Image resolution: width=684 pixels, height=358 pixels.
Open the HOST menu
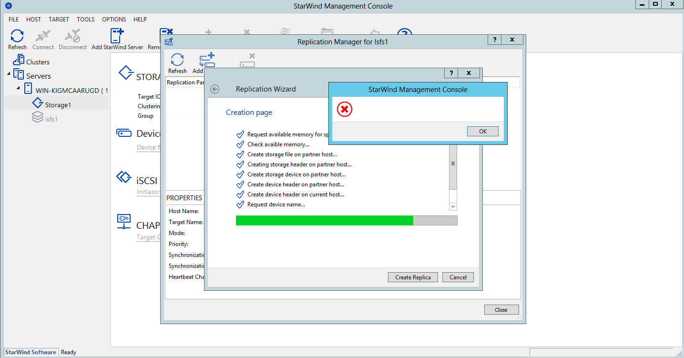tap(34, 20)
